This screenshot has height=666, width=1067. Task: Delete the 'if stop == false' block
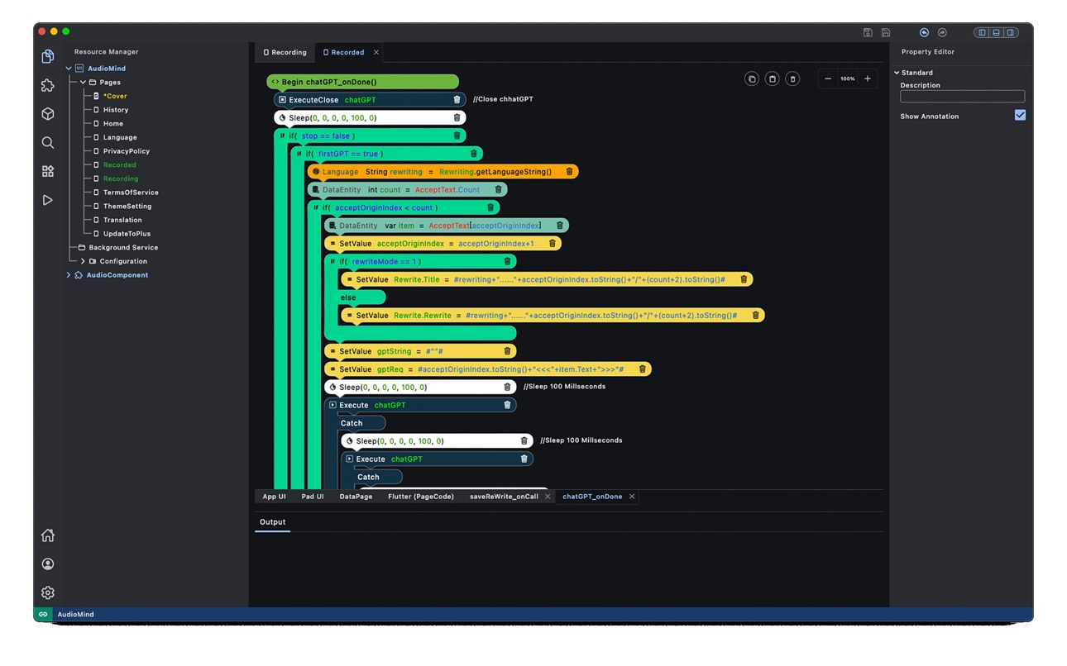tap(457, 136)
